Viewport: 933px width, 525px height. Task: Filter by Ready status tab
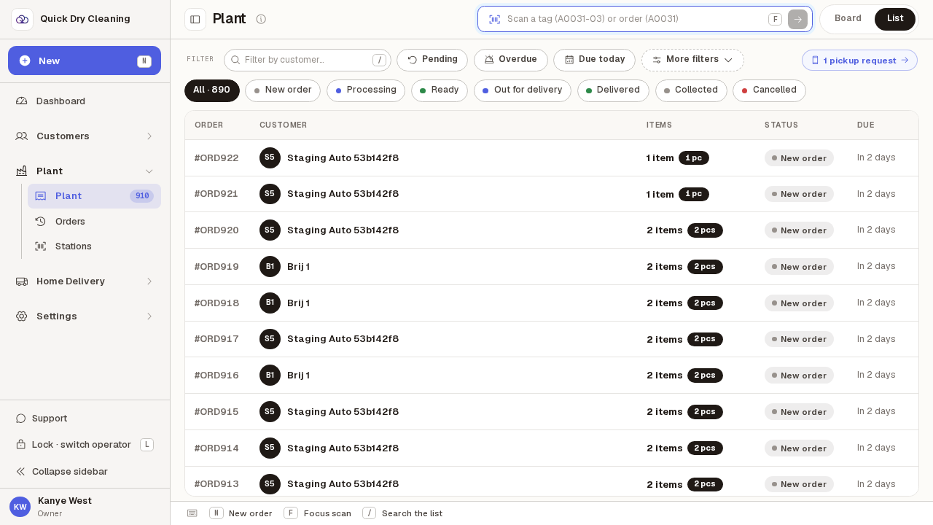pyautogui.click(x=440, y=90)
